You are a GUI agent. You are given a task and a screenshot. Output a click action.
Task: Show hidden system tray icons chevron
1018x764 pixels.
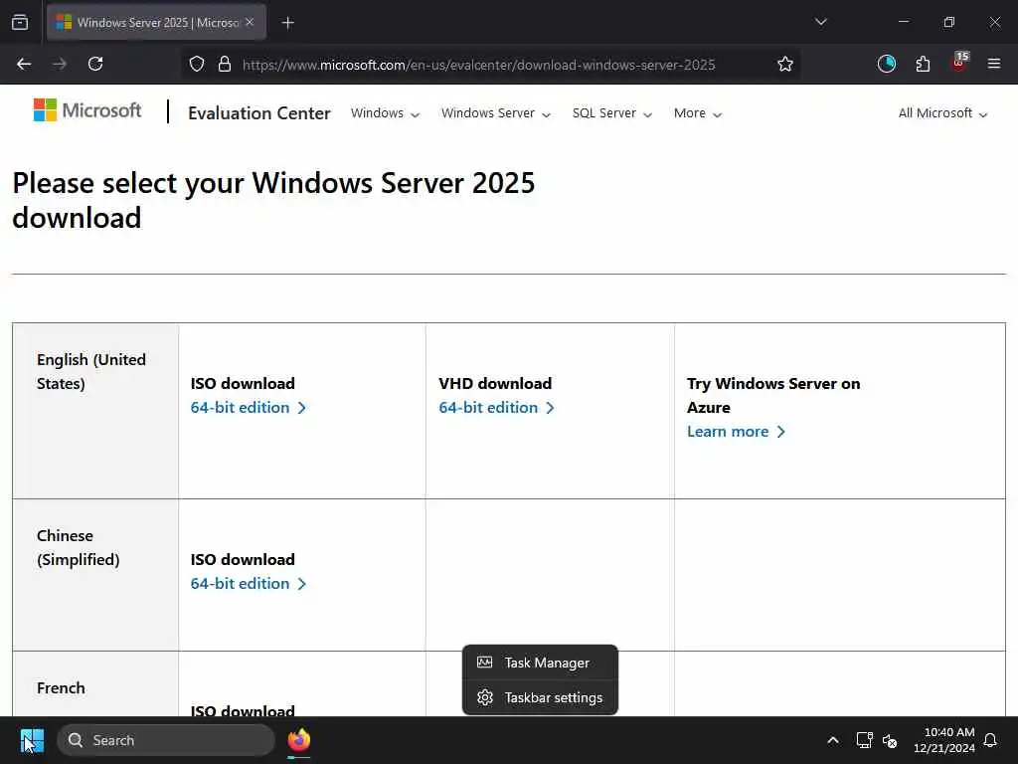pyautogui.click(x=833, y=740)
